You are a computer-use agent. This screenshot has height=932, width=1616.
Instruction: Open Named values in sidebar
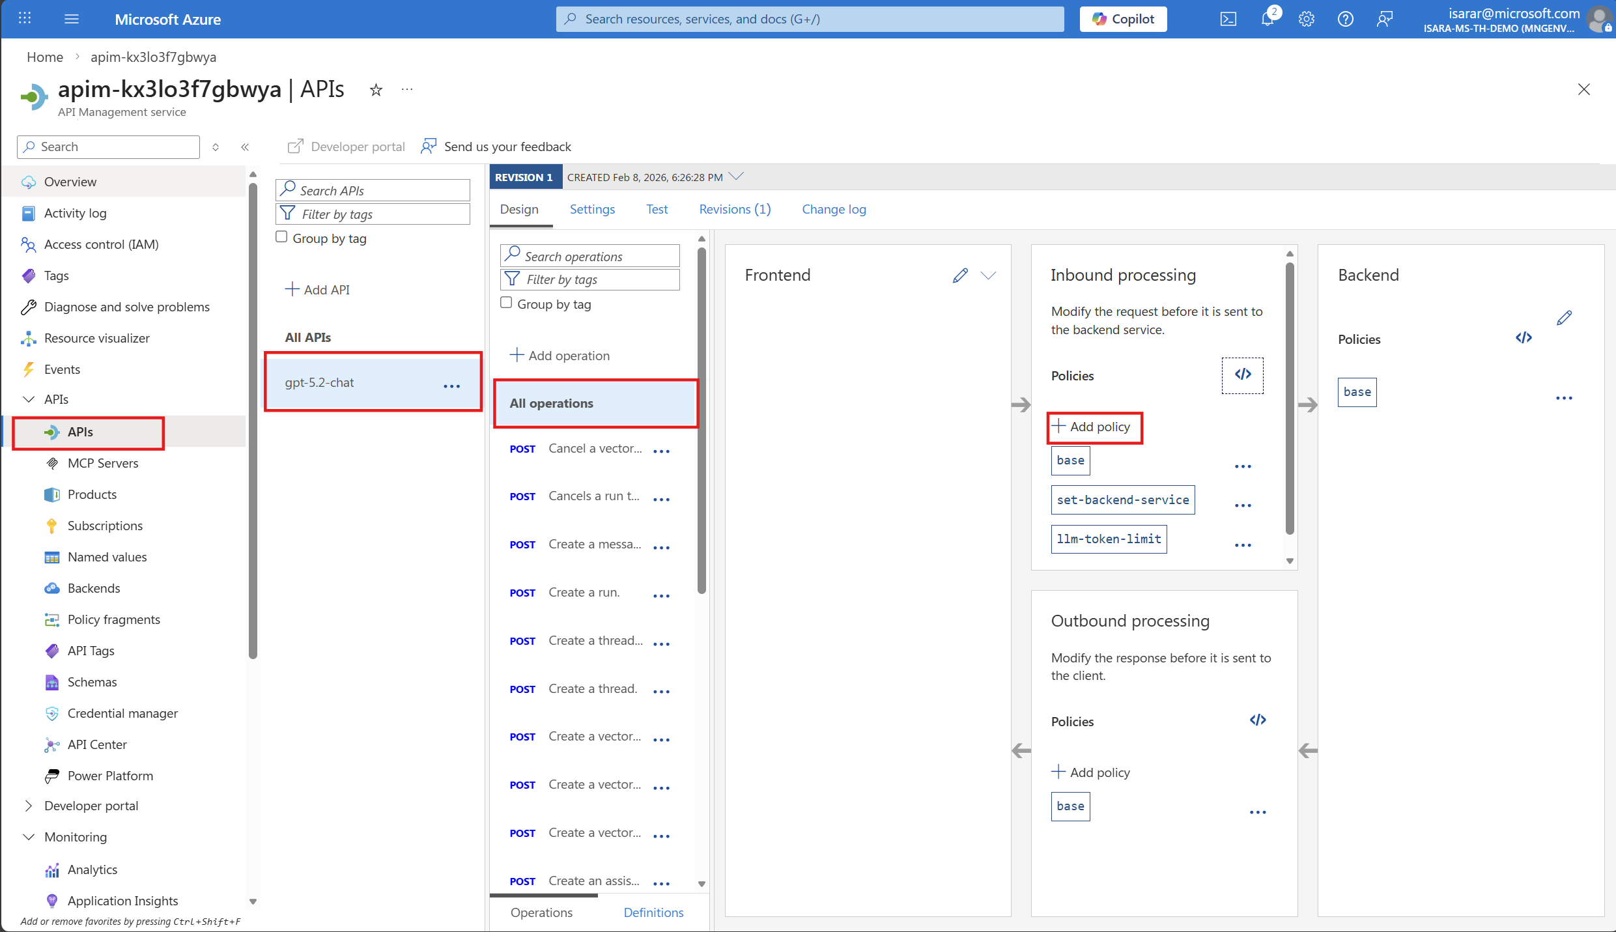click(x=107, y=557)
